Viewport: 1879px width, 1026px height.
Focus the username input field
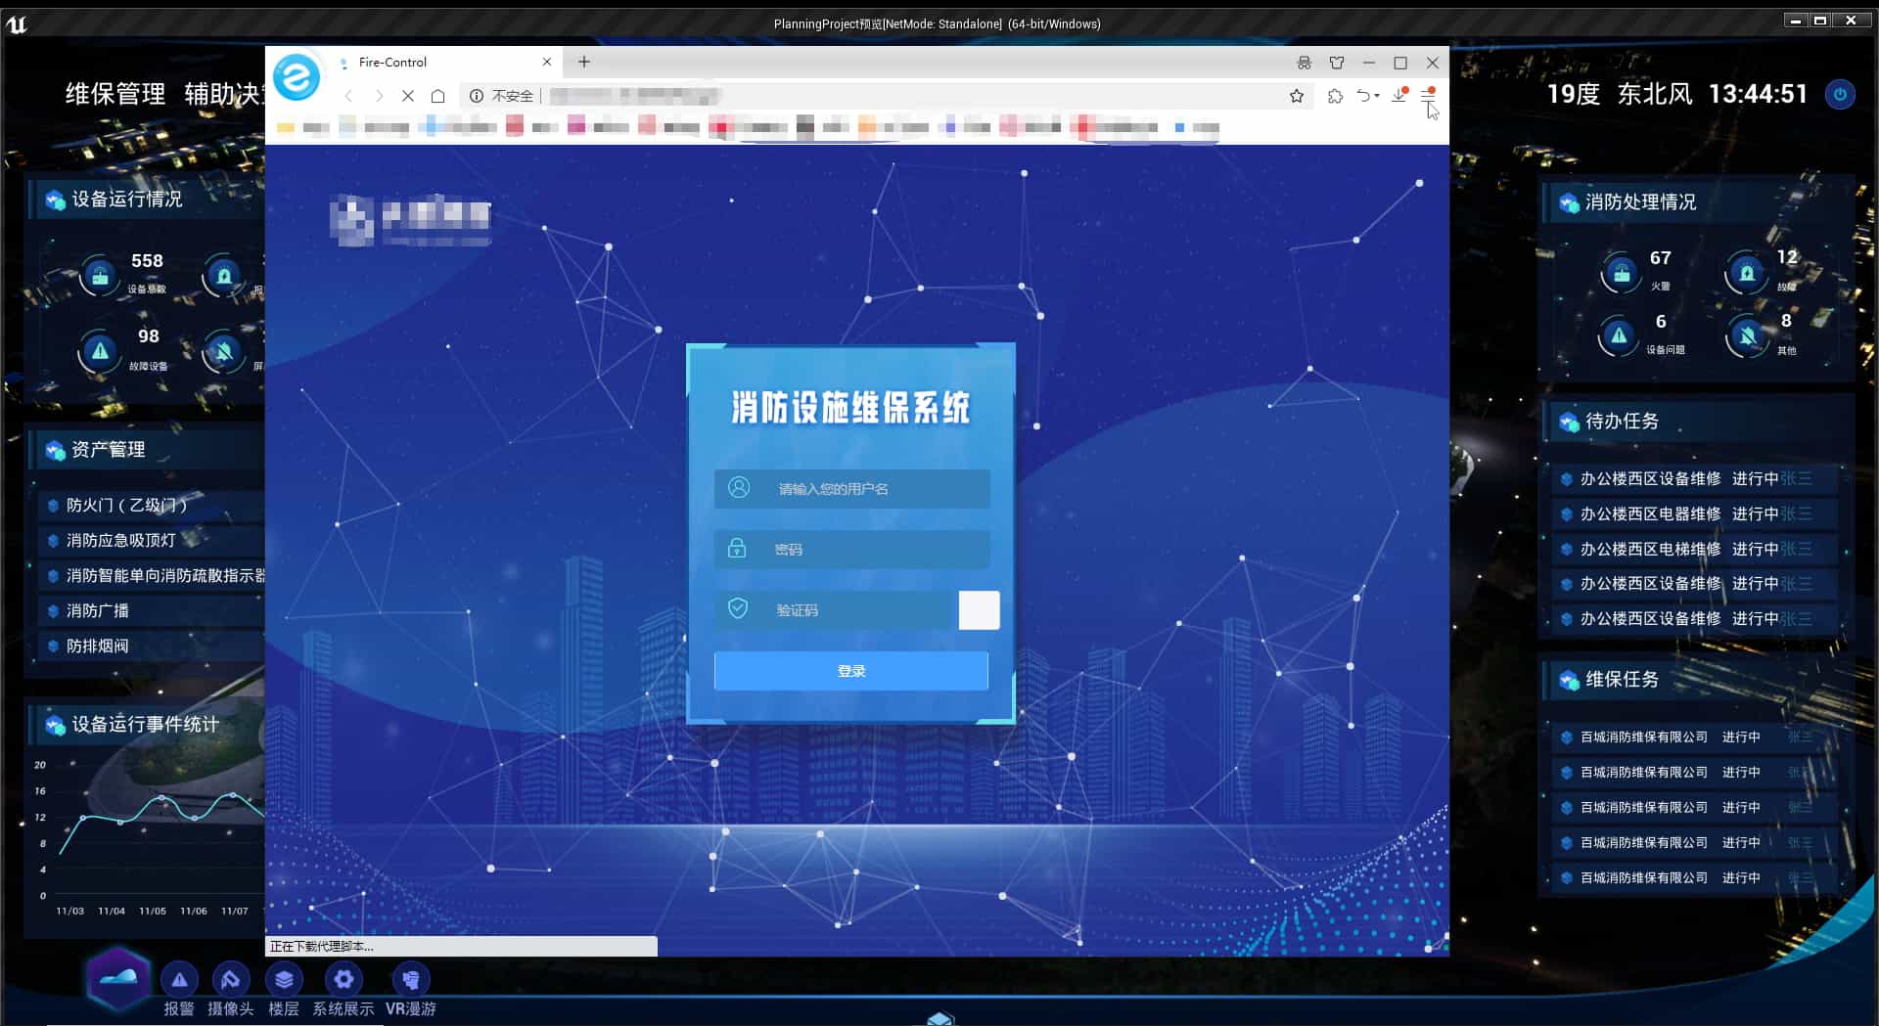pyautogui.click(x=861, y=489)
